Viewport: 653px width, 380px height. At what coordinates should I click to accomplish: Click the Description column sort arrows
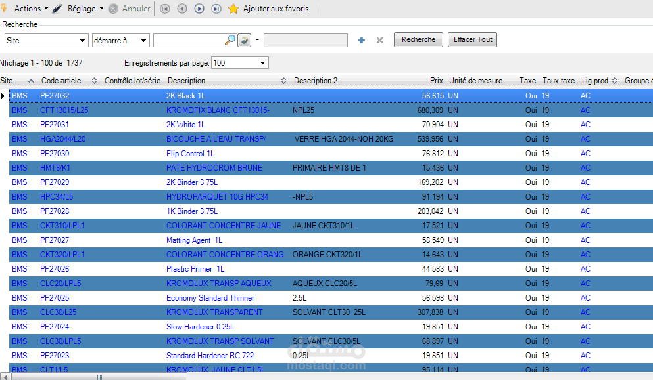tap(283, 81)
